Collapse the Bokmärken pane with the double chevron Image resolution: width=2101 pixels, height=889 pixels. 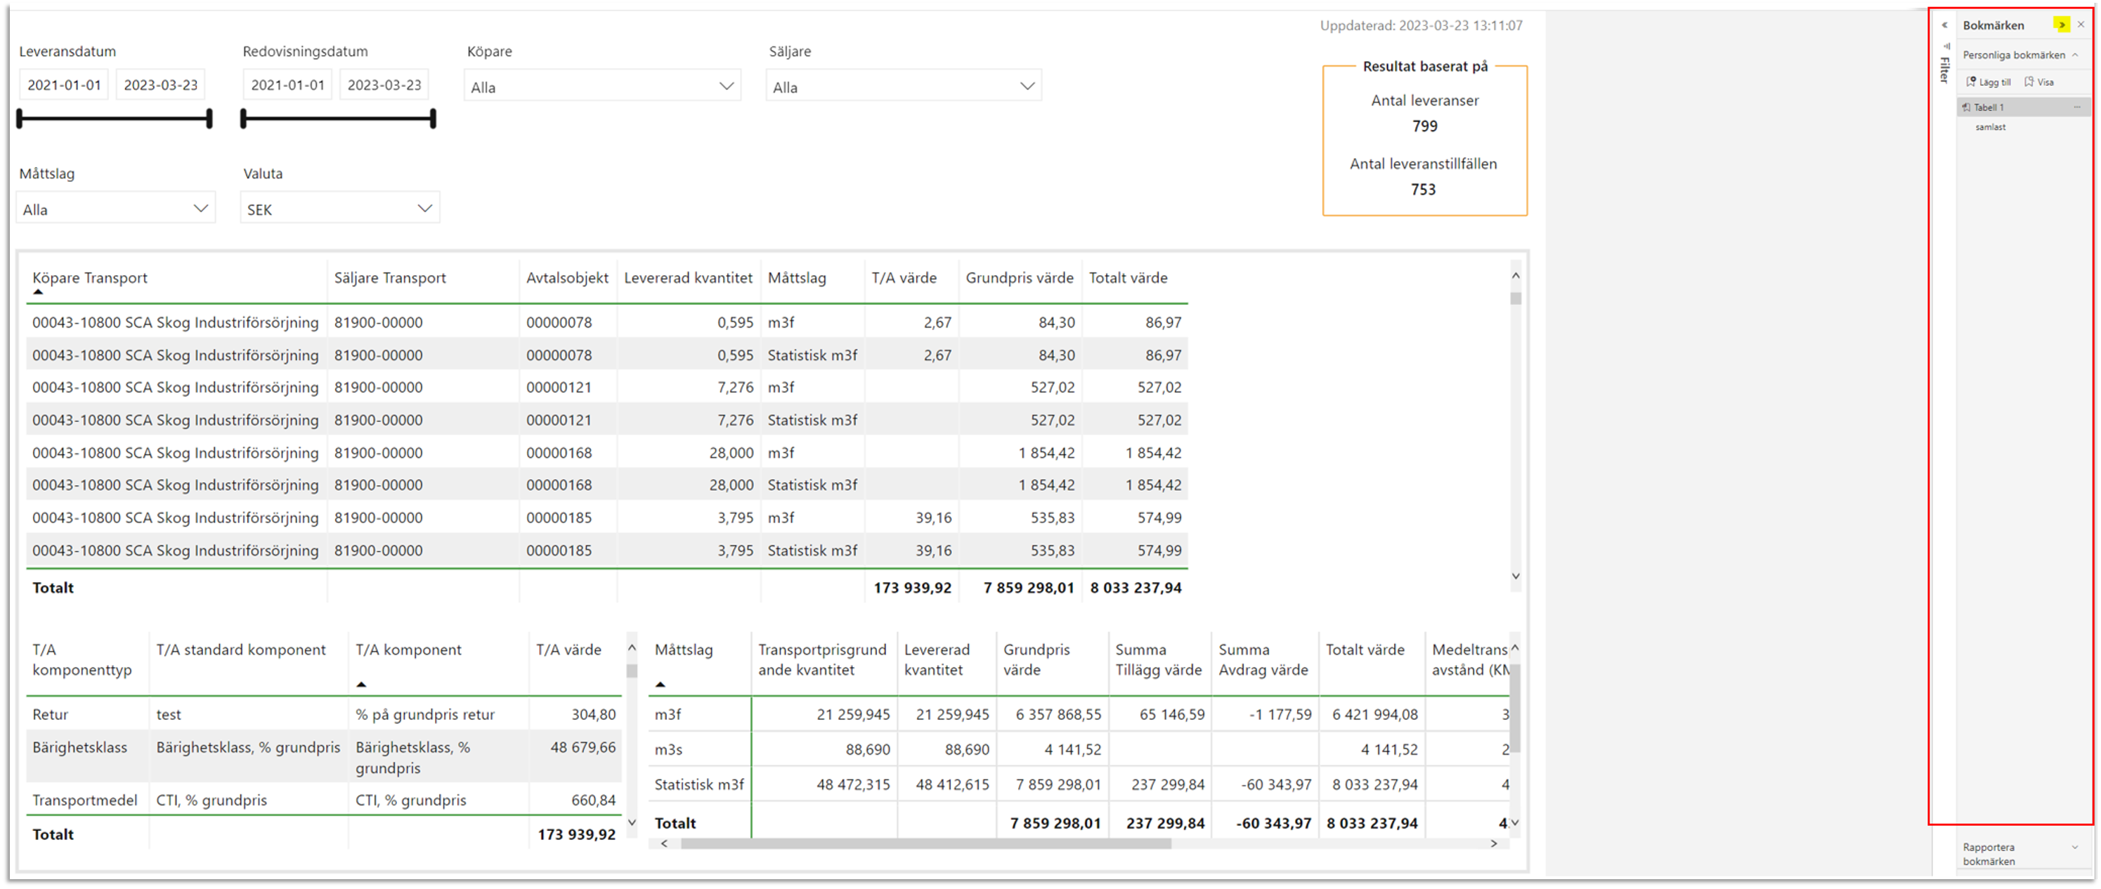click(x=2061, y=25)
